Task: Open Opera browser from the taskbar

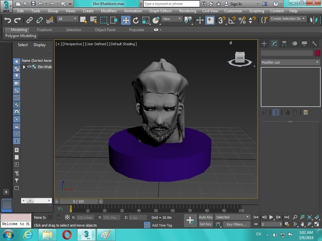Action: pos(67,235)
